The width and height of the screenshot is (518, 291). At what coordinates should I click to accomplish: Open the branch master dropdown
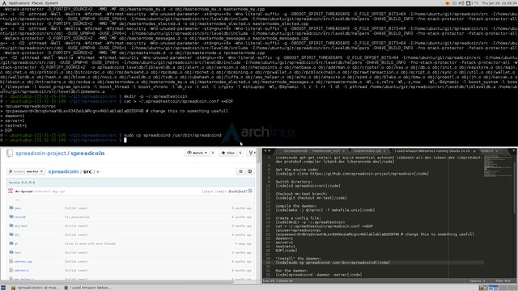26,171
